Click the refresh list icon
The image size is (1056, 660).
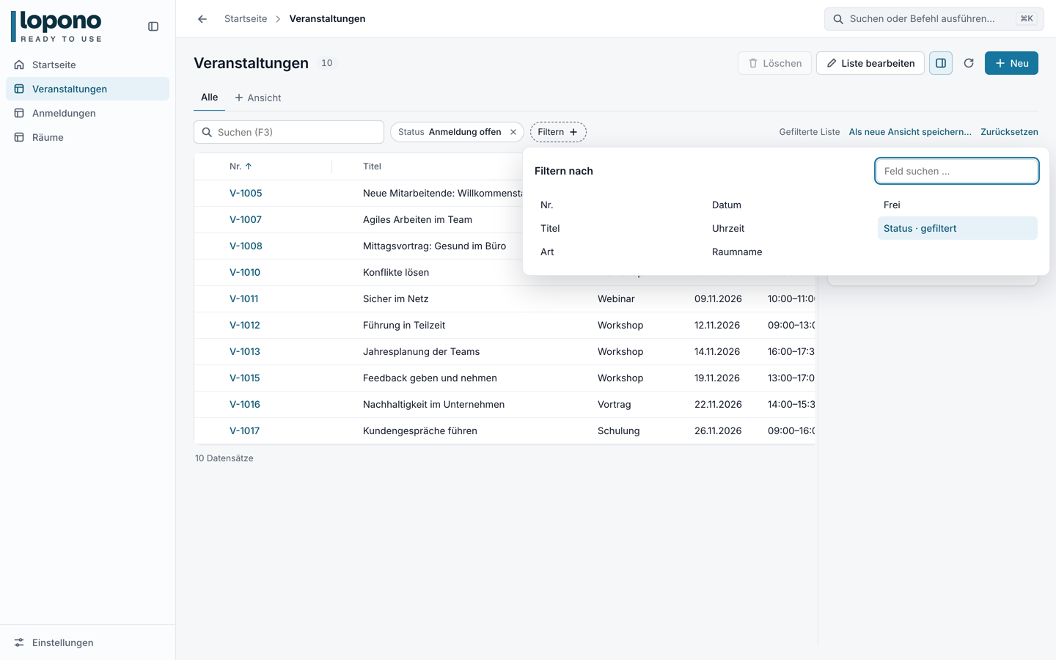click(x=969, y=63)
